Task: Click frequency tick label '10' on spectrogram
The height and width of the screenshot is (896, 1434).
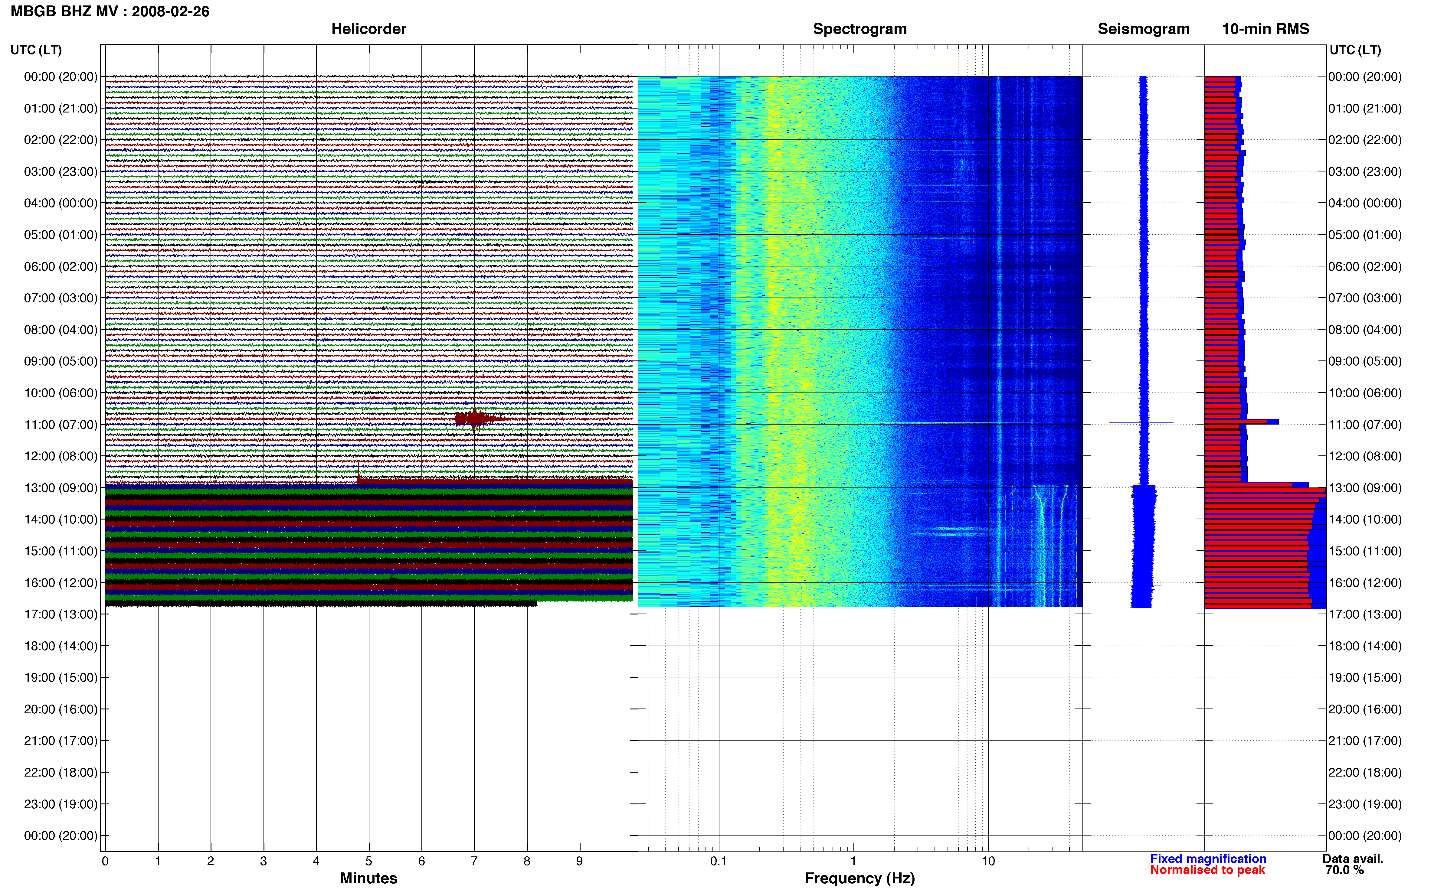Action: [x=988, y=861]
